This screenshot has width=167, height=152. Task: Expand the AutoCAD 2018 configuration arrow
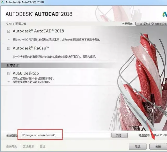pyautogui.click(x=9, y=40)
